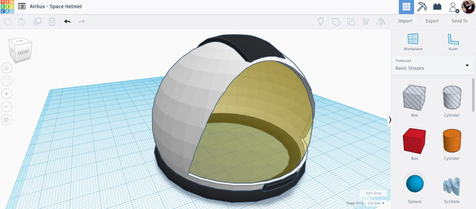Click the view cube FRONT face
Image resolution: width=476 pixels, height=209 pixels.
[x=23, y=53]
